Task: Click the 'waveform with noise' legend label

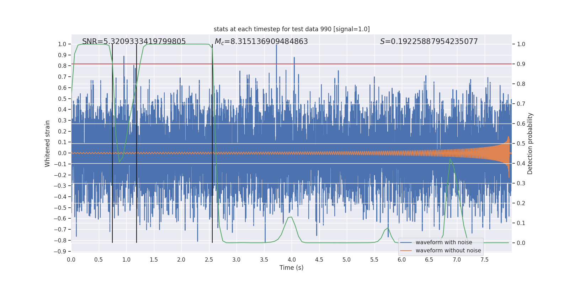Action: point(444,242)
